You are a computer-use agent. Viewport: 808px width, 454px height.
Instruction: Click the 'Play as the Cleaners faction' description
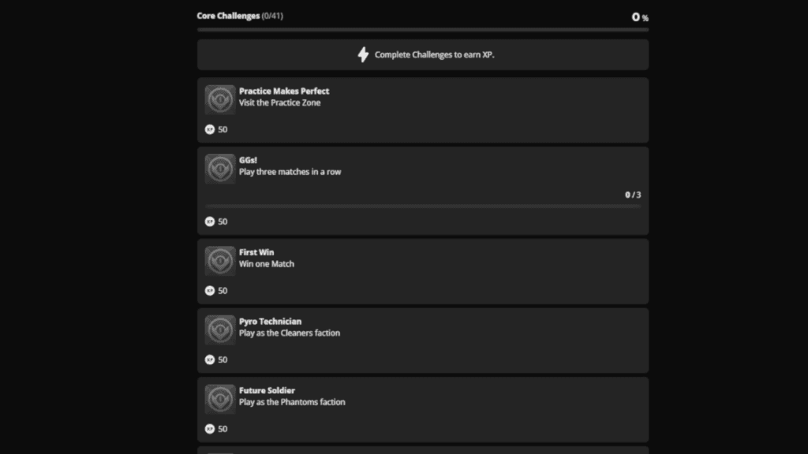coord(290,333)
